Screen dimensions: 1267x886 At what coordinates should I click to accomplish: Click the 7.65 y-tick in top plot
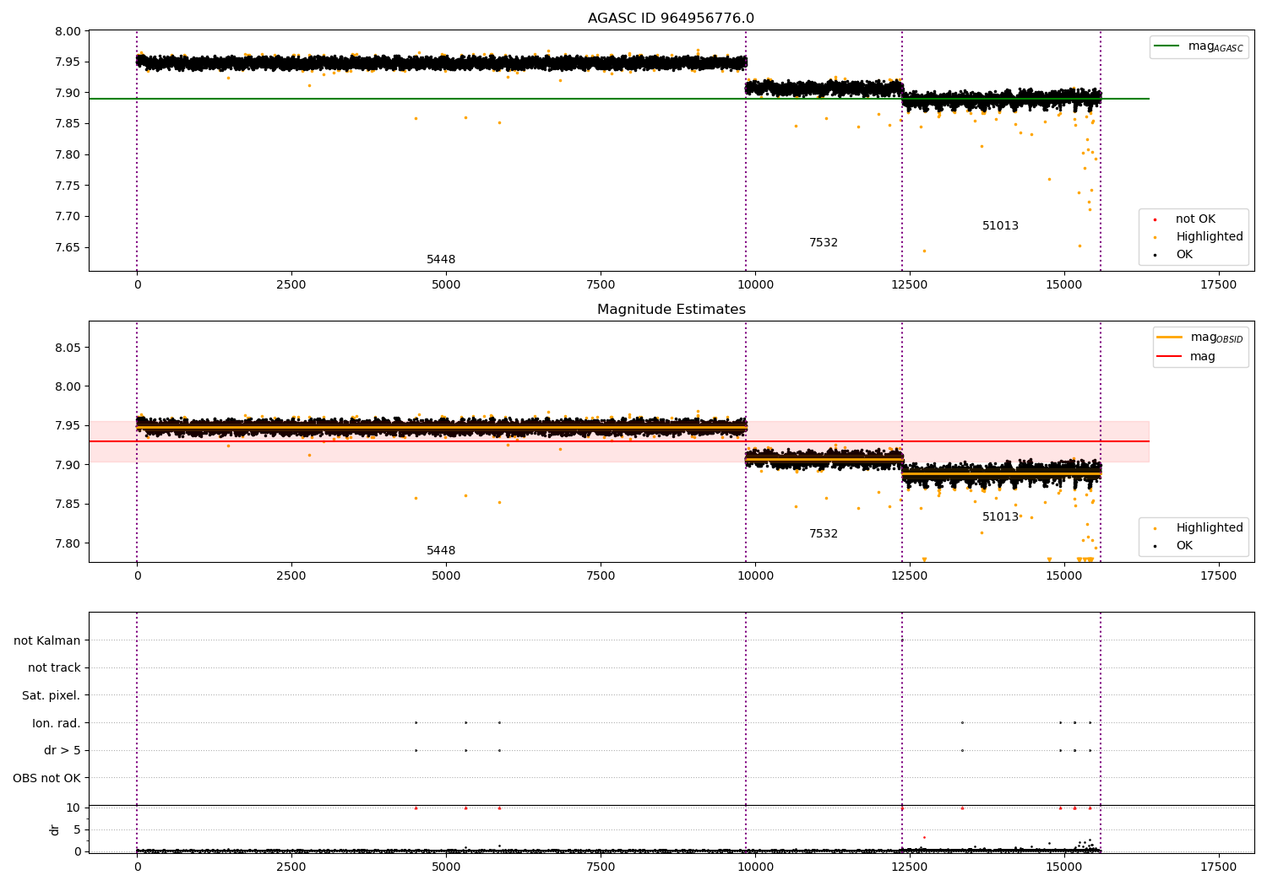click(68, 247)
